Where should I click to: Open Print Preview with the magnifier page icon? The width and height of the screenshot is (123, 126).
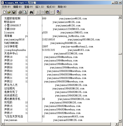(x=25, y=12)
